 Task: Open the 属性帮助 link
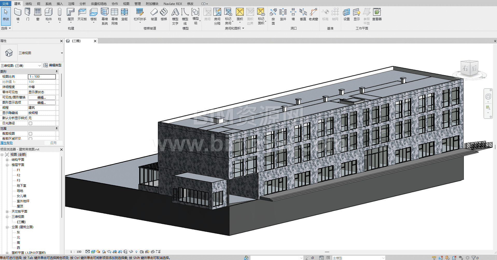[6, 143]
